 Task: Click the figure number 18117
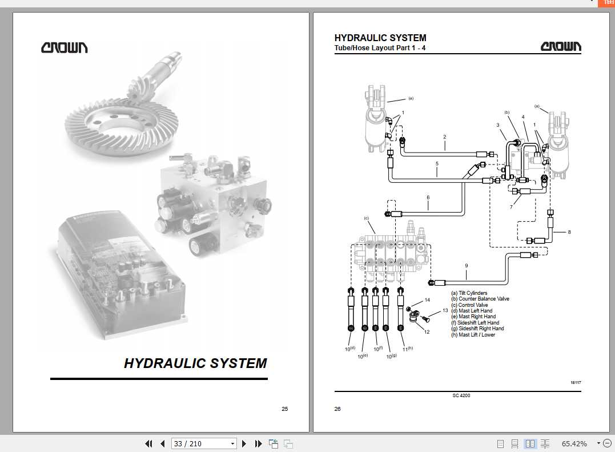(x=576, y=382)
